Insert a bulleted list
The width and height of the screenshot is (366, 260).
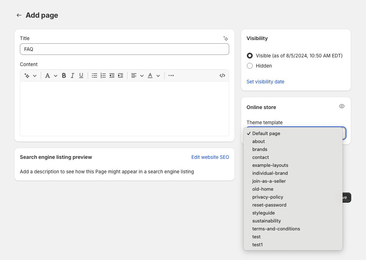[95, 75]
